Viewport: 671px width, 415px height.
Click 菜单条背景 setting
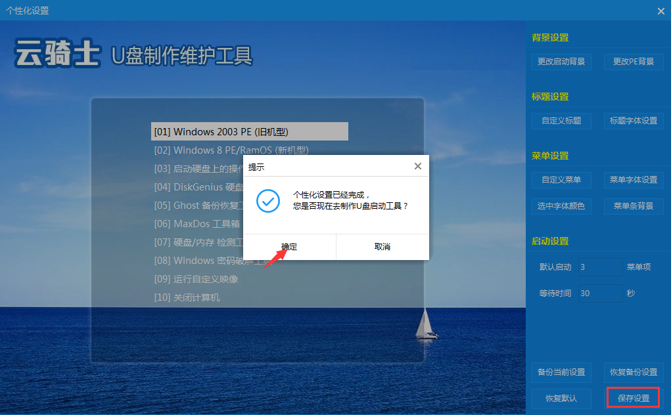(x=633, y=206)
